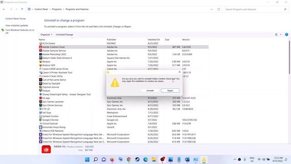Viewport: 291px width, 164px height.
Task: Open the view options dropdown arrow
Action: [281, 35]
